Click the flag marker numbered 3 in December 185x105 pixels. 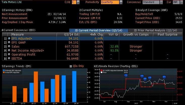pyautogui.click(x=164, y=77)
